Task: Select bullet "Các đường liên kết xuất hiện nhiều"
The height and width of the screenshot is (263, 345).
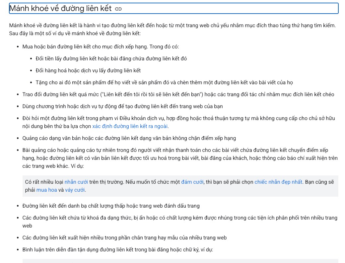Action: point(124,238)
